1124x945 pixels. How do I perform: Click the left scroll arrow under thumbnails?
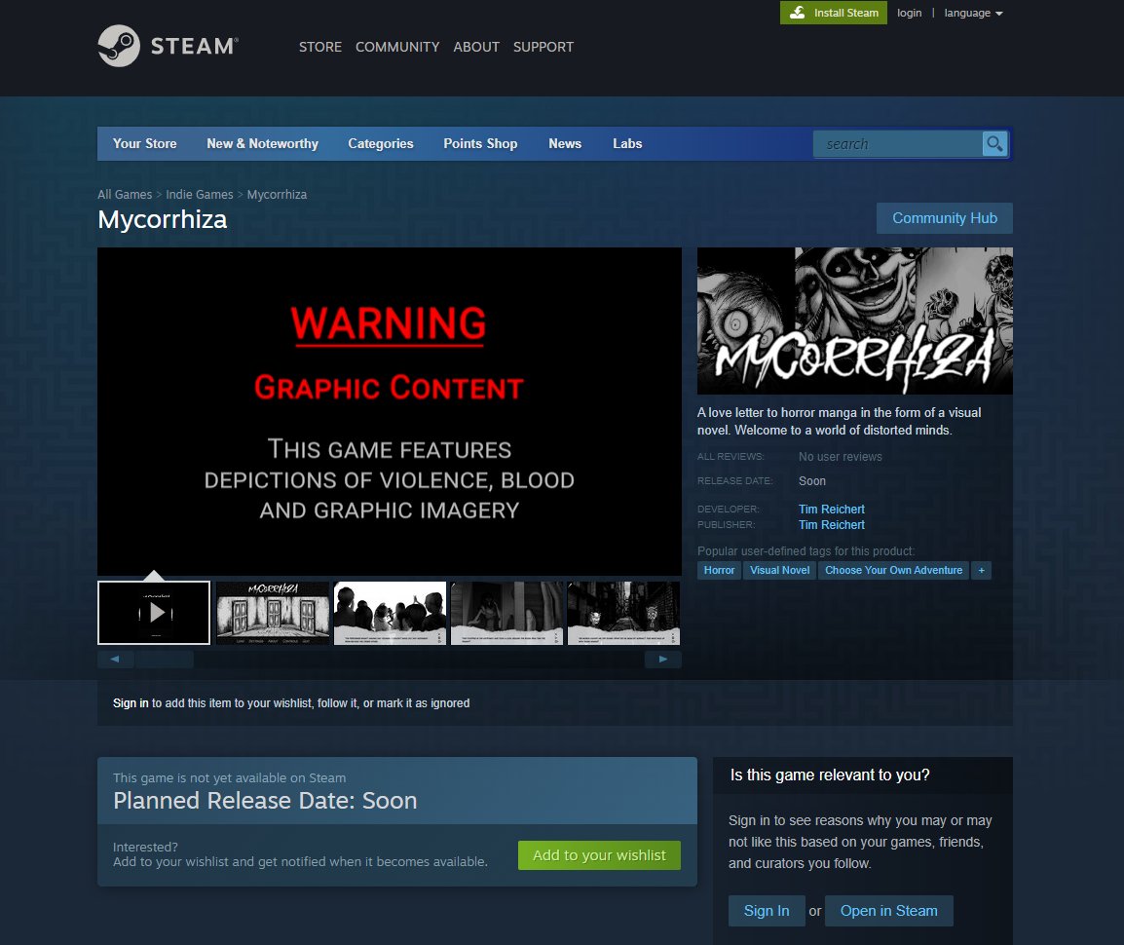coord(115,659)
